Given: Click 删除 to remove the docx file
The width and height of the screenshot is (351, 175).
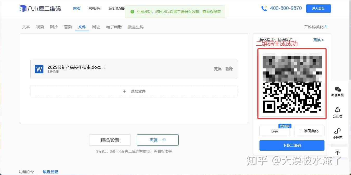Looking at the screenshot, I should click(229, 69).
